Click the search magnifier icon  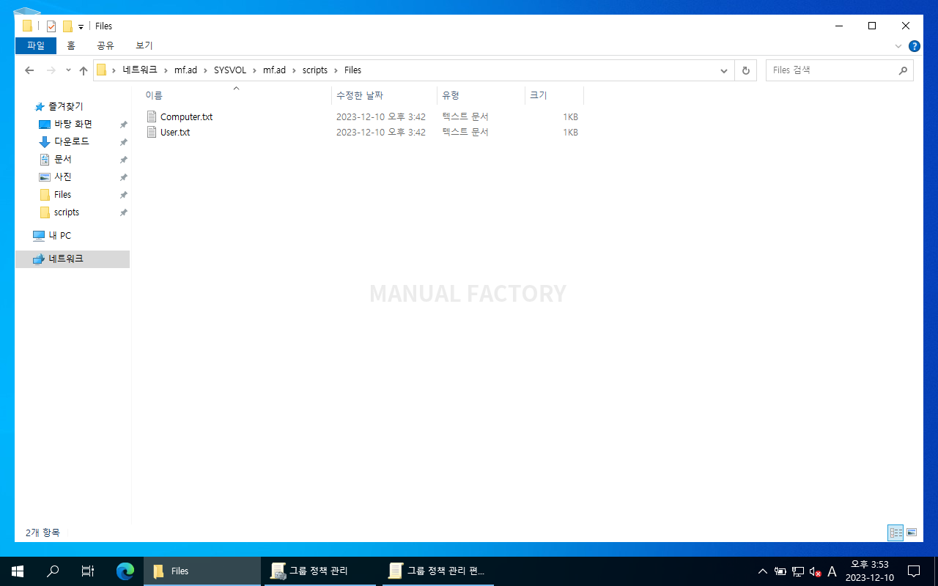tap(903, 71)
